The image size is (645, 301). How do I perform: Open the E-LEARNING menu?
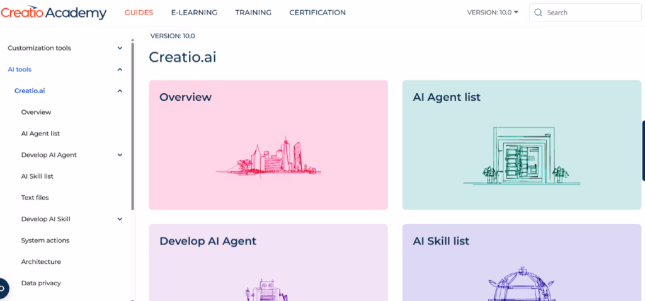coord(194,13)
